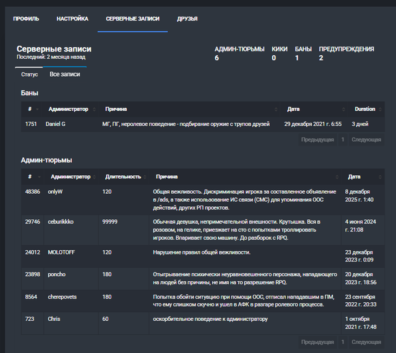Image resolution: width=396 pixels, height=353 pixels.
Task: Select jail record 23898
Action: [33, 274]
